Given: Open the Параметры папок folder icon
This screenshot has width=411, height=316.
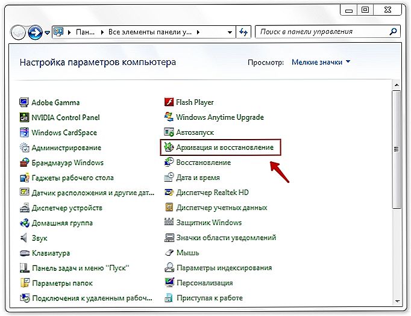Looking at the screenshot, I should tap(24, 283).
